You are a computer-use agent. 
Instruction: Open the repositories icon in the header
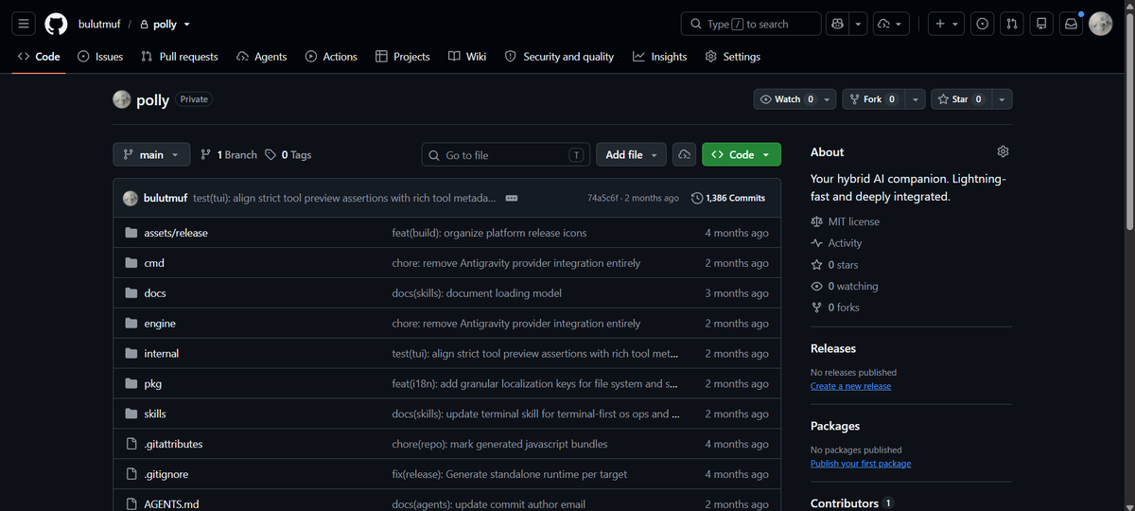click(x=1041, y=24)
